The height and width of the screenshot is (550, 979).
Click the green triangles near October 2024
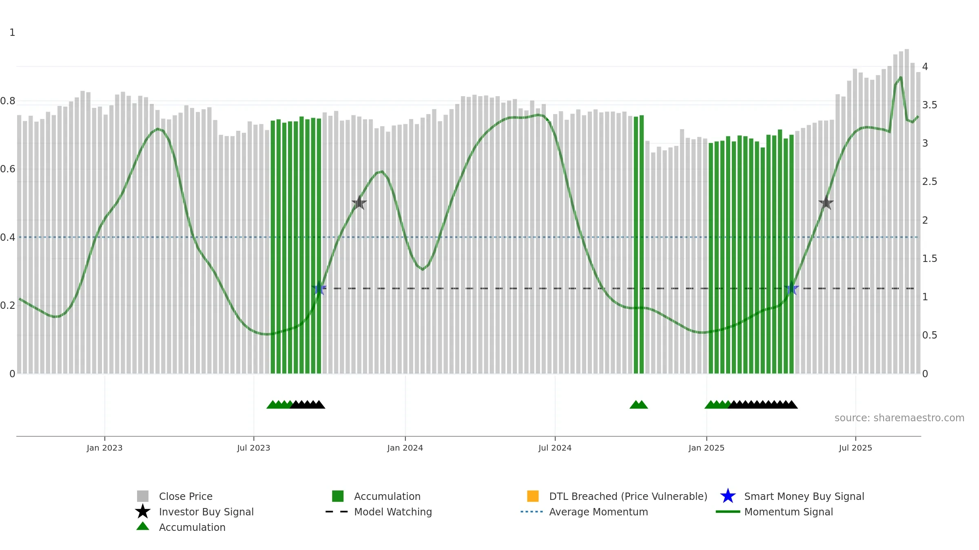[x=639, y=405]
